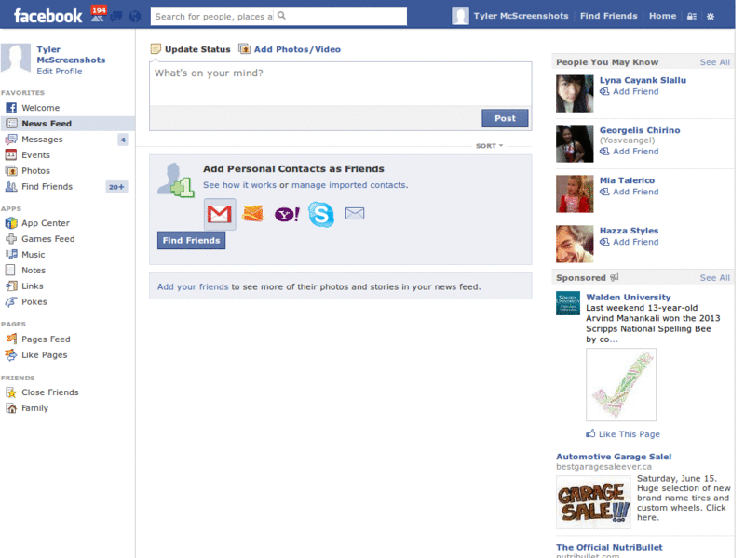Open Automotive Garage Sale! ad link
Image resolution: width=745 pixels, height=558 pixels.
(x=614, y=457)
